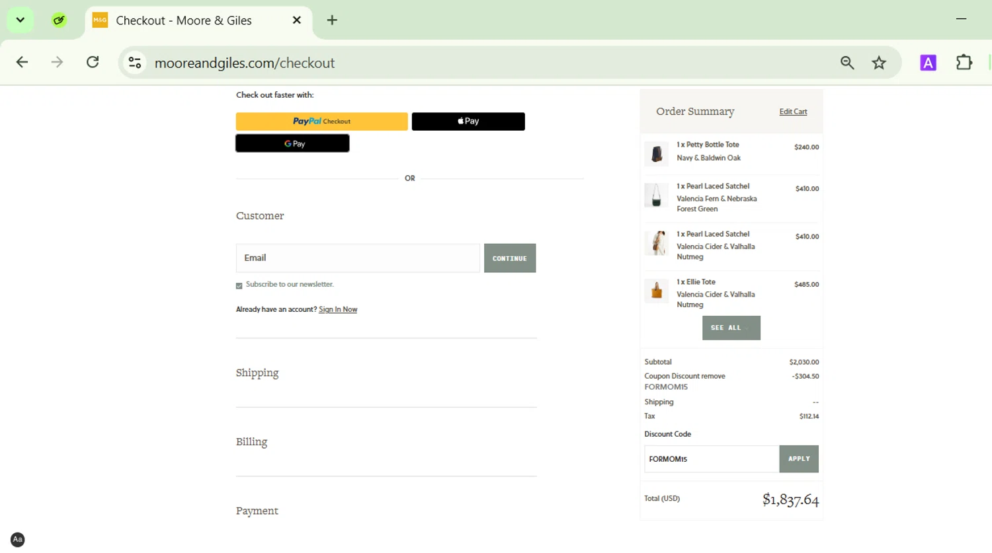Click the Shipping section heading
Screen dimensions: 992x553
point(257,373)
